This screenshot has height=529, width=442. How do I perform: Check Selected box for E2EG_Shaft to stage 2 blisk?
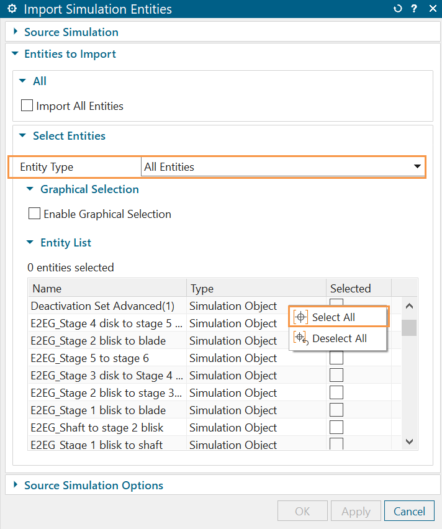[336, 428]
